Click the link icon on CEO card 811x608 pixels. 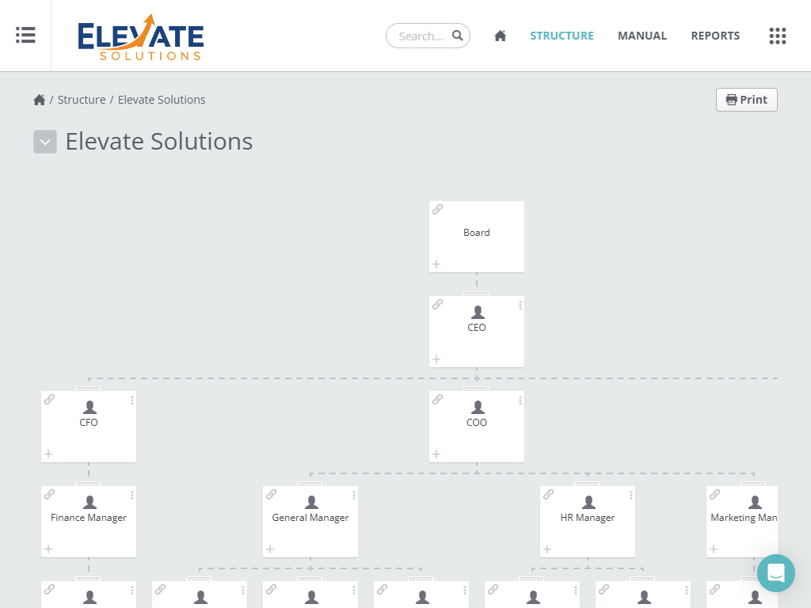click(437, 304)
